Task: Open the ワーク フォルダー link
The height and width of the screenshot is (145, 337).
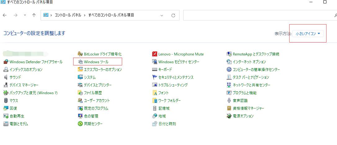Action: click(170, 100)
